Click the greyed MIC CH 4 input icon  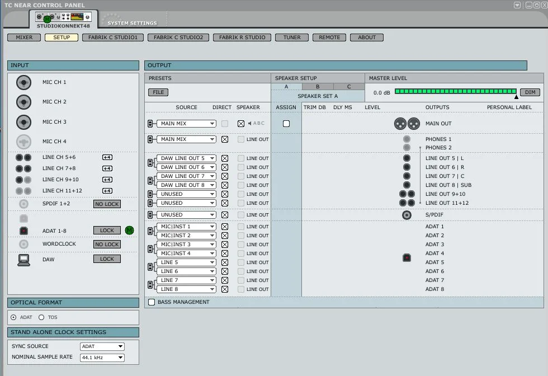pyautogui.click(x=23, y=142)
